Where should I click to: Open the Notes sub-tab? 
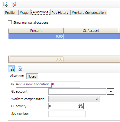[x=32, y=76]
